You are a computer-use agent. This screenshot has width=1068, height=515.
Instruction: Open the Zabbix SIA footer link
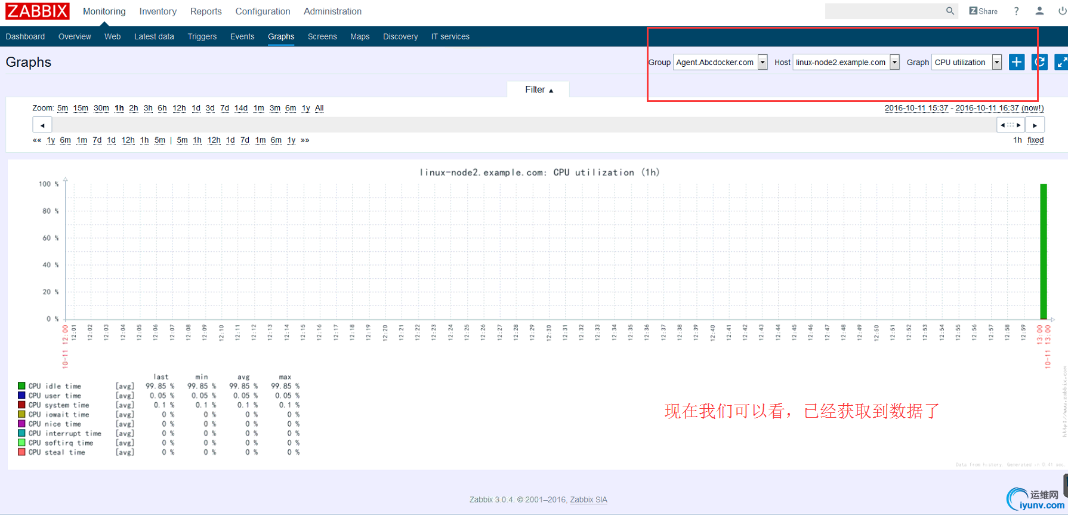tap(589, 499)
